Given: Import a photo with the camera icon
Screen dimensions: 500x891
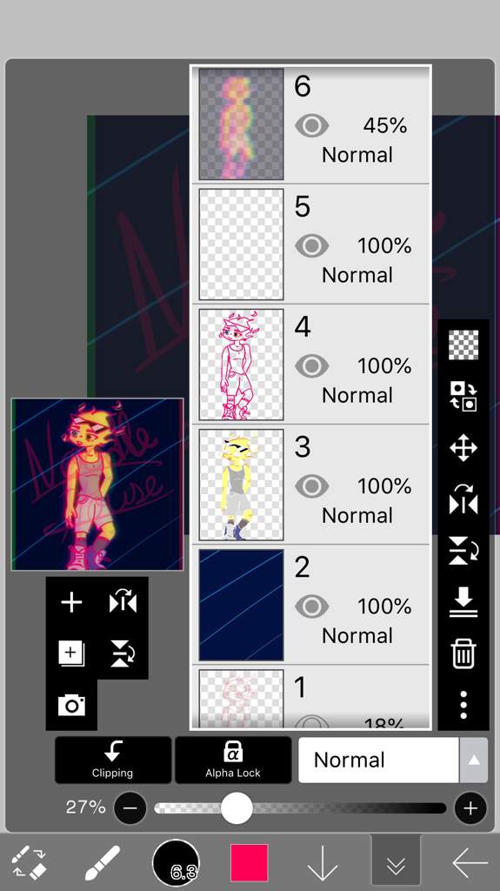Looking at the screenshot, I should pos(71,705).
